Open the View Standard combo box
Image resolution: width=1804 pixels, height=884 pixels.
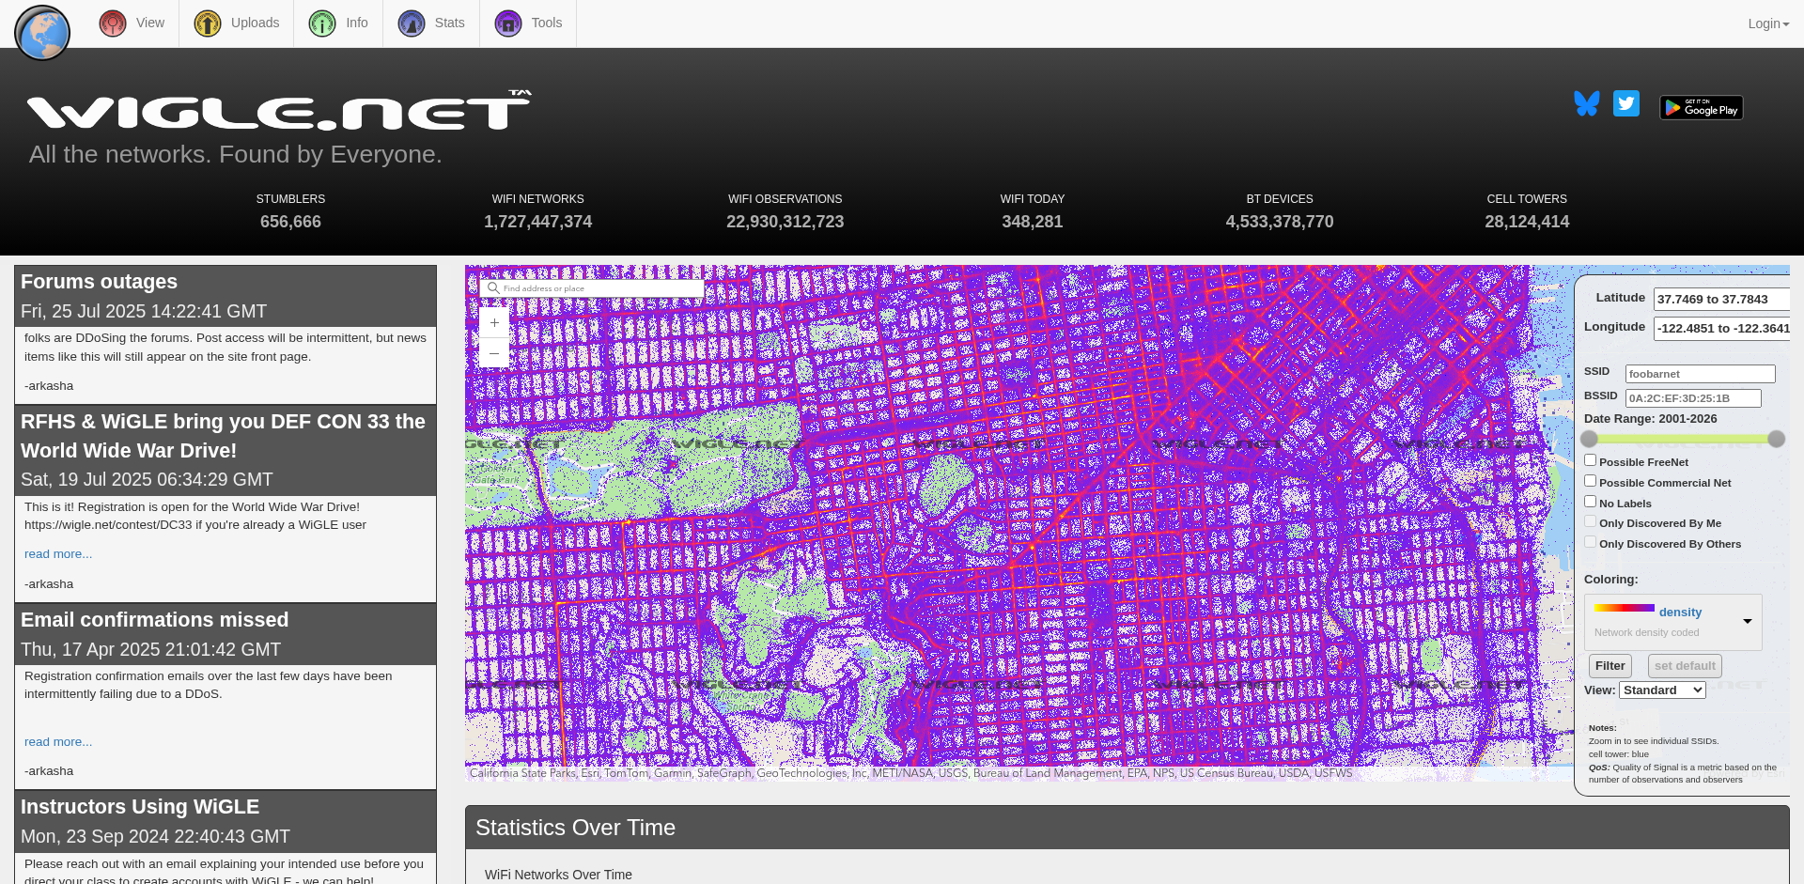pyautogui.click(x=1661, y=690)
